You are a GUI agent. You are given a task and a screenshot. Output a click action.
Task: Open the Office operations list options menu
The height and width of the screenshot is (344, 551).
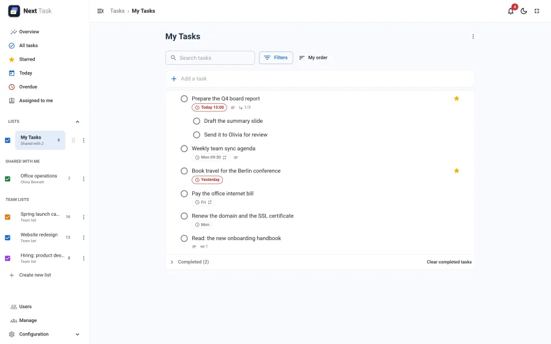tap(84, 179)
